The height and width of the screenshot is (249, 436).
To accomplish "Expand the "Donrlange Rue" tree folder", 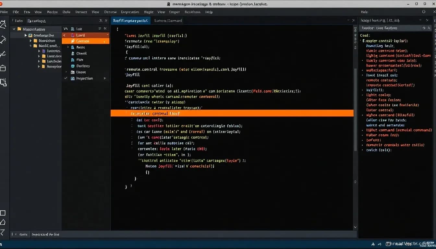I will click(26, 35).
